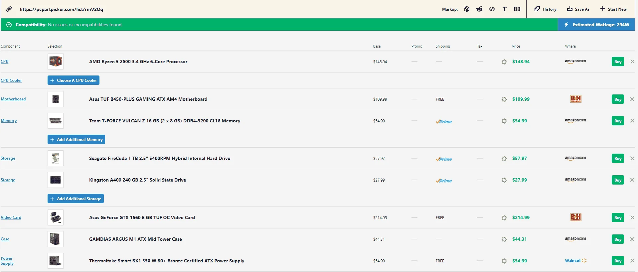Buy the Asus GeForce GTX 1660 video card

point(618,217)
